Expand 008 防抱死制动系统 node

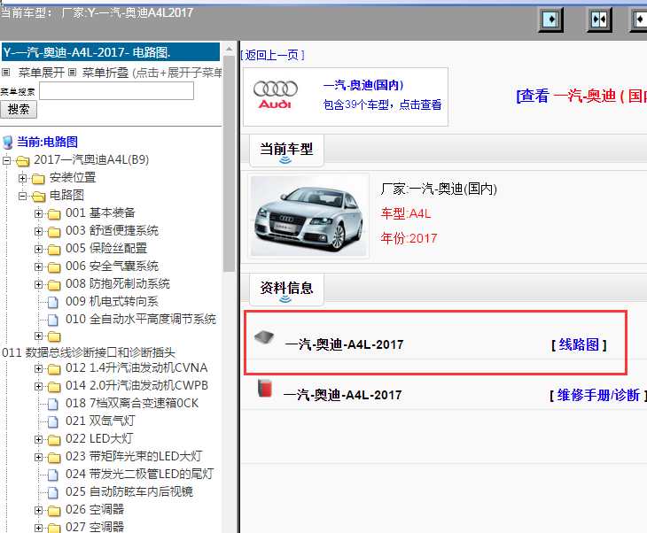pyautogui.click(x=38, y=284)
